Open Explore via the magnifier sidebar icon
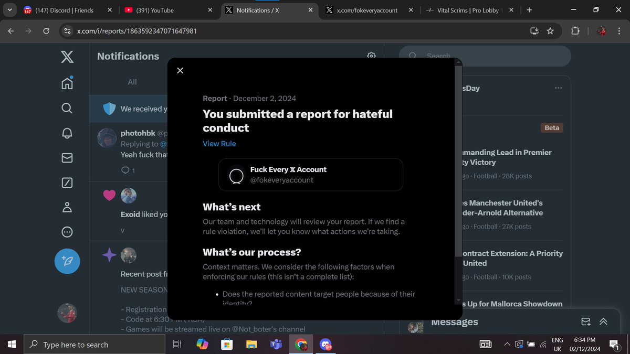 point(67,108)
